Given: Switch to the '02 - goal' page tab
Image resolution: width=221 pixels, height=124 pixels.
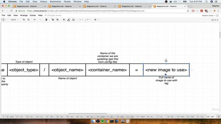Looking at the screenshot, I should [x=10, y=117].
